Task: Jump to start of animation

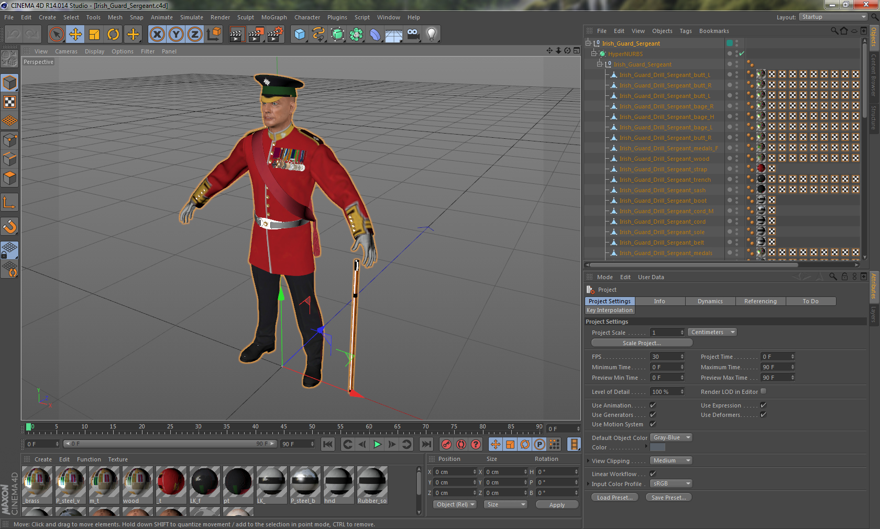Action: 328,444
